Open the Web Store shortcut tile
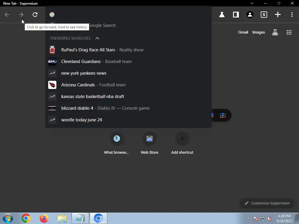The image size is (299, 224). click(x=149, y=143)
